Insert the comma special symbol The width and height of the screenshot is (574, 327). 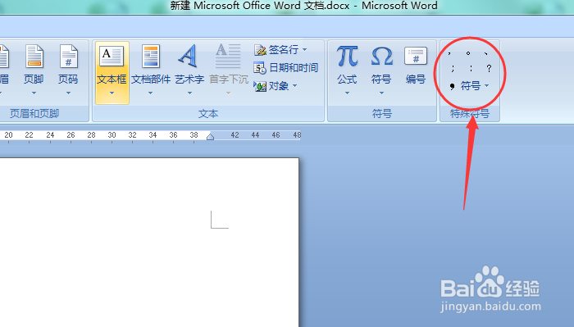click(x=449, y=53)
